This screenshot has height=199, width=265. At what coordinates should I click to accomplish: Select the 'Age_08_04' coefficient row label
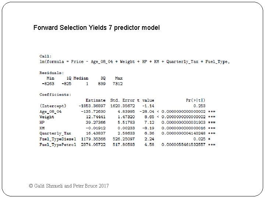50,112
